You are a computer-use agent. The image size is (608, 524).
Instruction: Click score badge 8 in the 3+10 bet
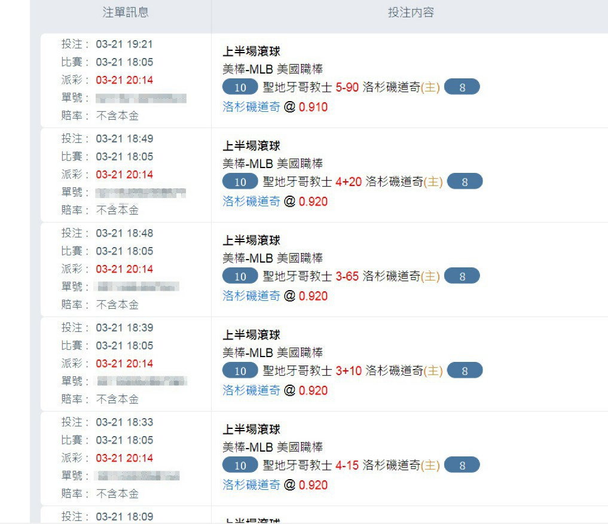point(465,371)
